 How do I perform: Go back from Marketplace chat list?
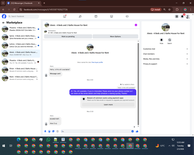(x=3, y=23)
